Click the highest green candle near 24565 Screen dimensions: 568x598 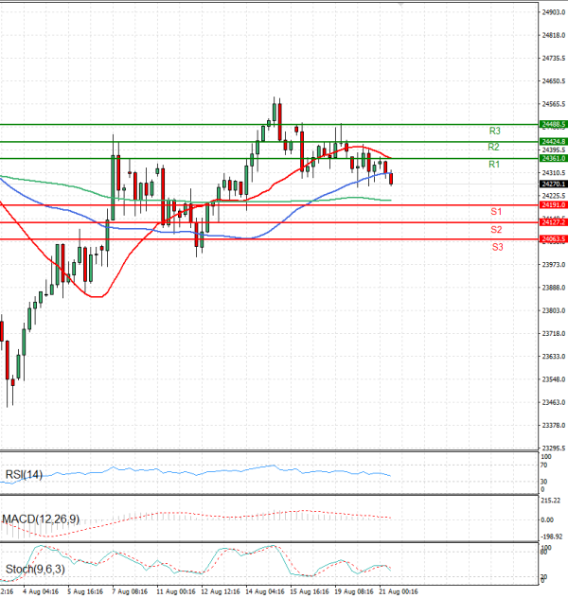(275, 112)
